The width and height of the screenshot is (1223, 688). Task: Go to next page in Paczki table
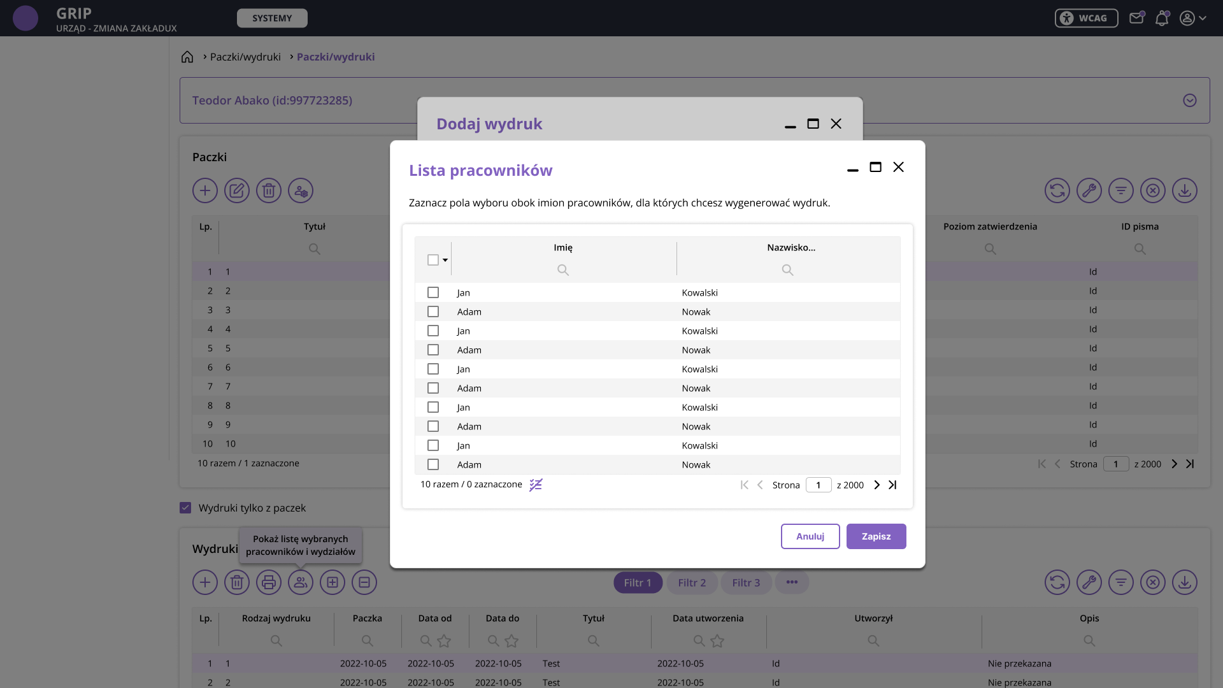1175,464
